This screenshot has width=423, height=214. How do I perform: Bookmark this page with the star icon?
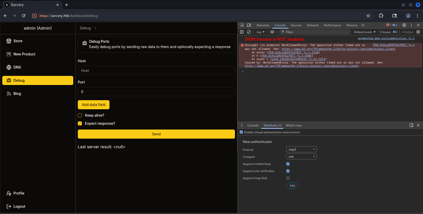click(x=368, y=16)
